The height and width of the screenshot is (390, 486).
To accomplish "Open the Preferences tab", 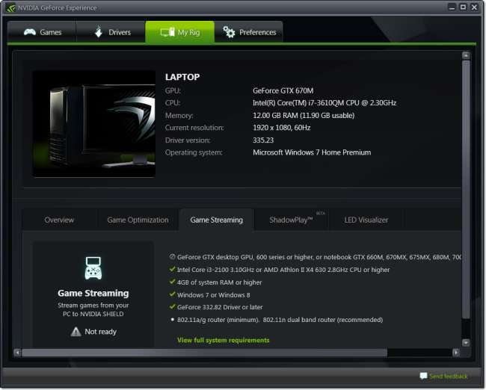I will (x=248, y=32).
